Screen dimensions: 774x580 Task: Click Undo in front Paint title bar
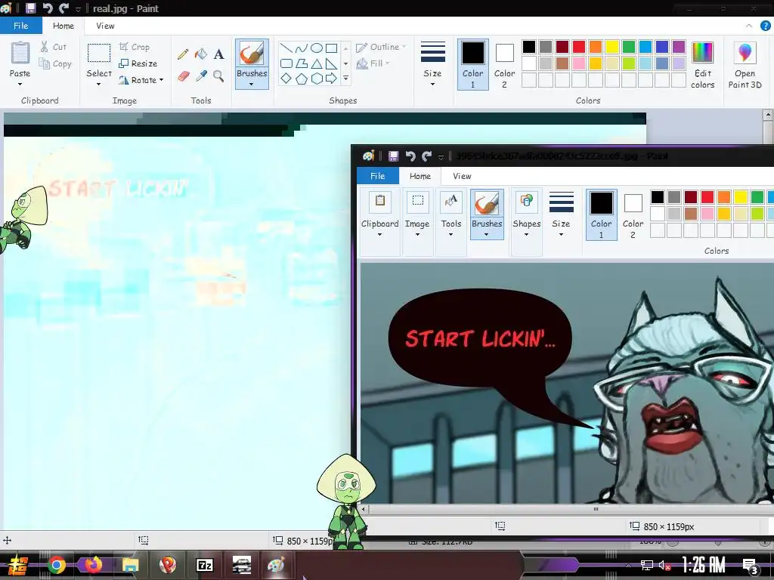(x=410, y=156)
